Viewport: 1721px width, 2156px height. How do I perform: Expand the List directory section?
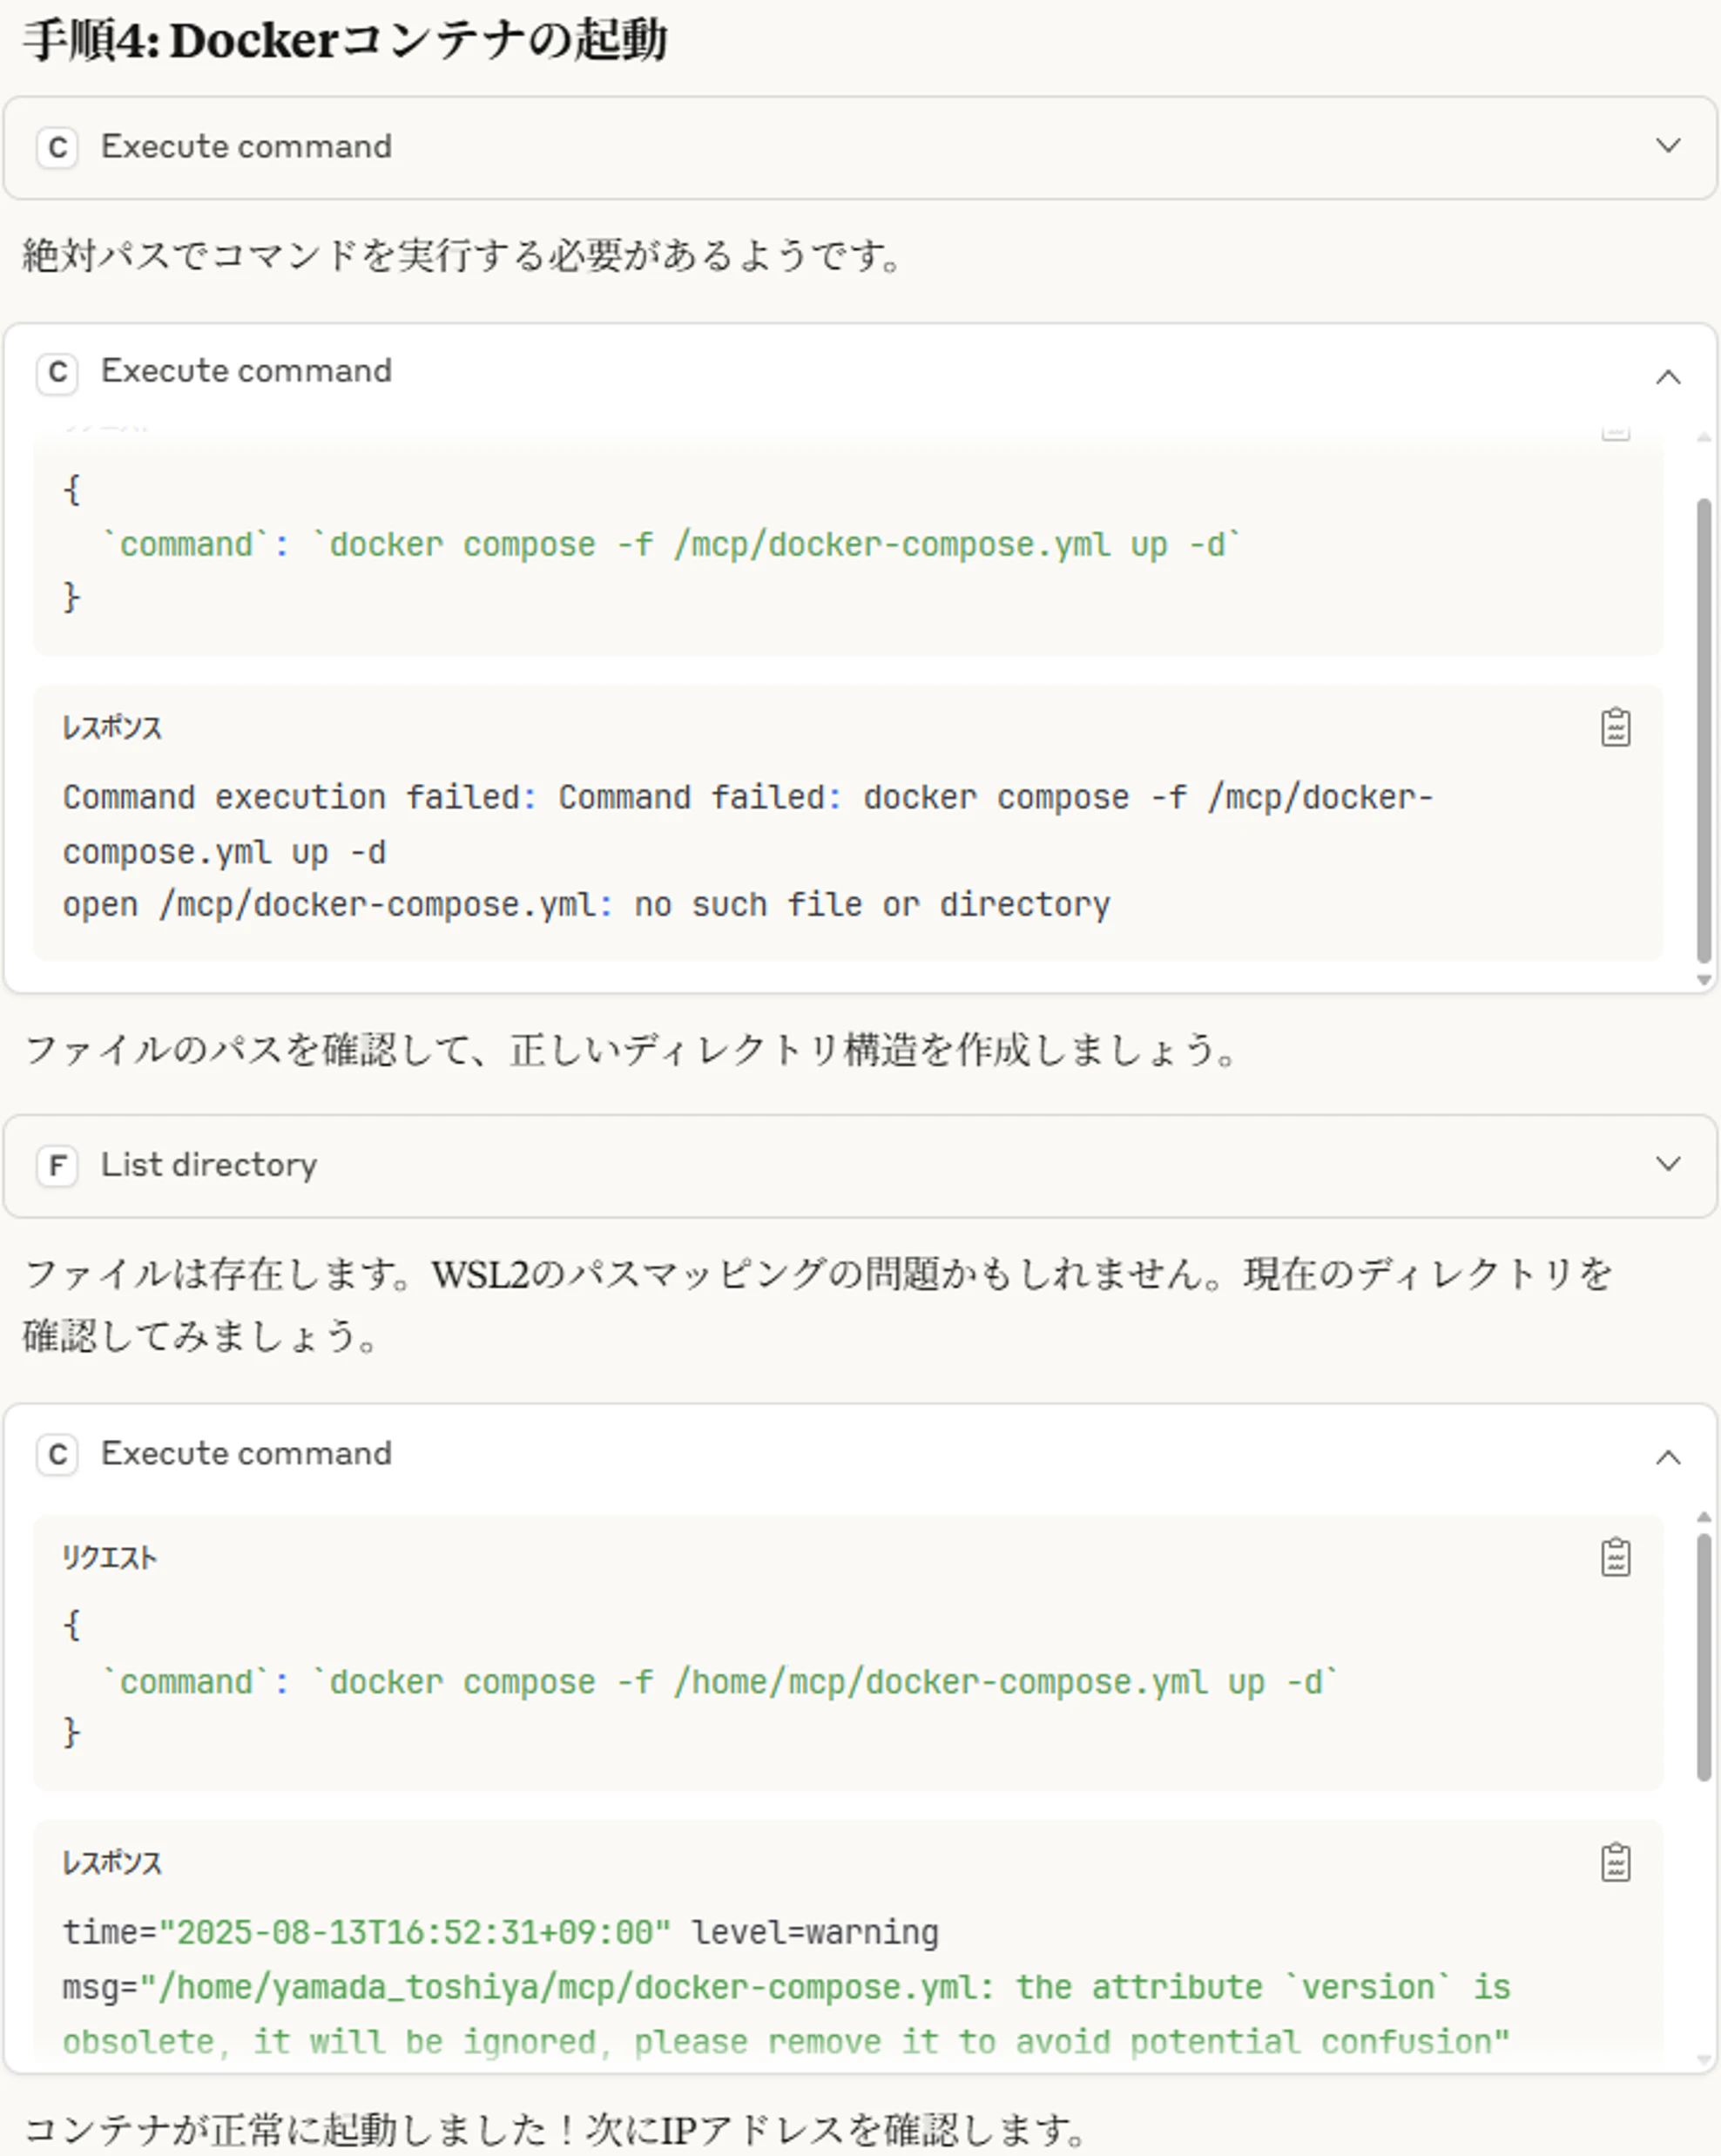tap(1668, 1164)
